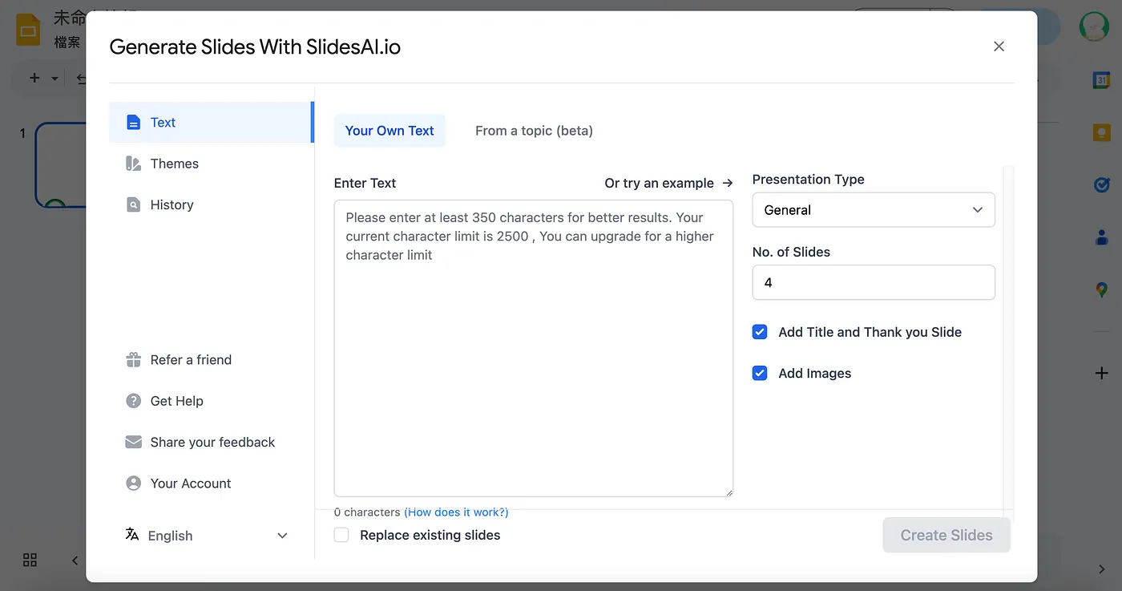
Task: Click Or try an example link
Action: pos(668,183)
